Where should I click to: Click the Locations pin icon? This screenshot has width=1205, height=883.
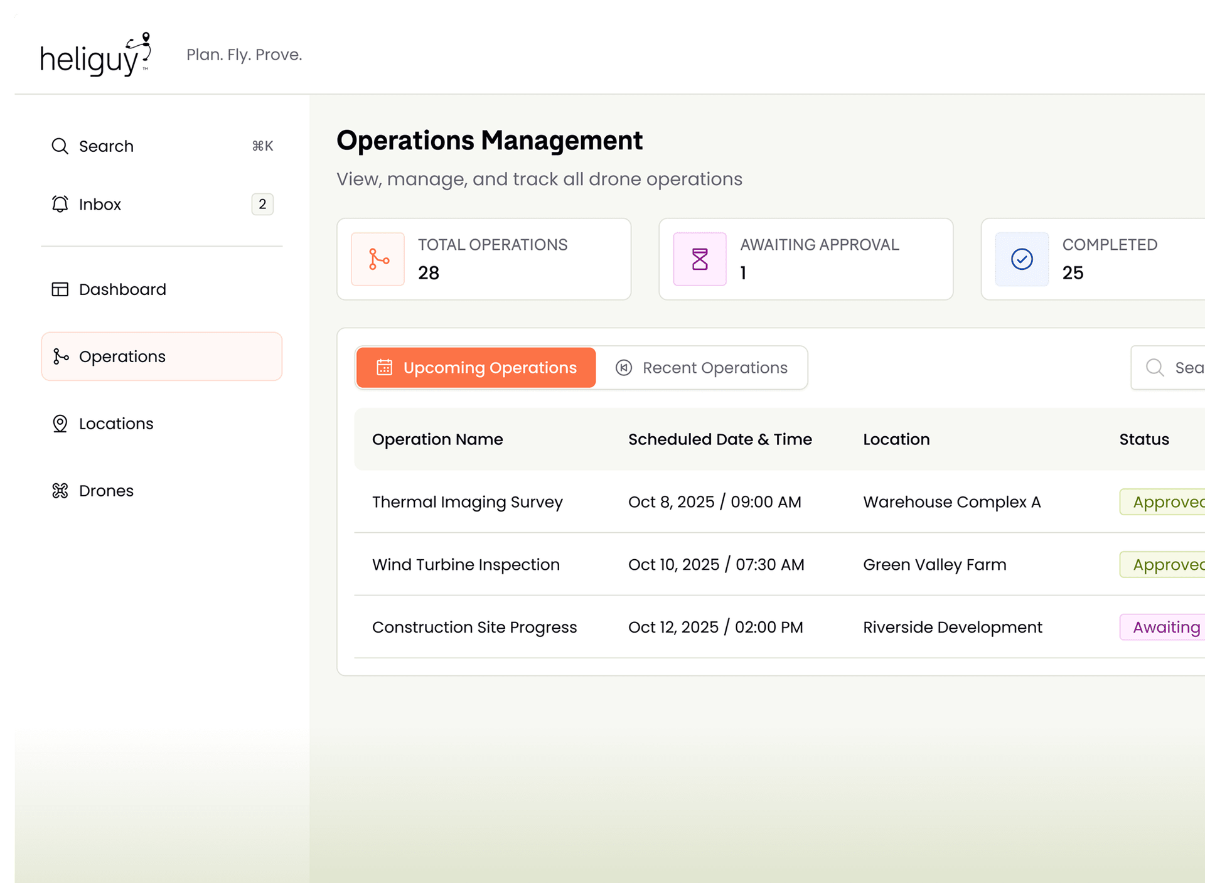coord(60,424)
